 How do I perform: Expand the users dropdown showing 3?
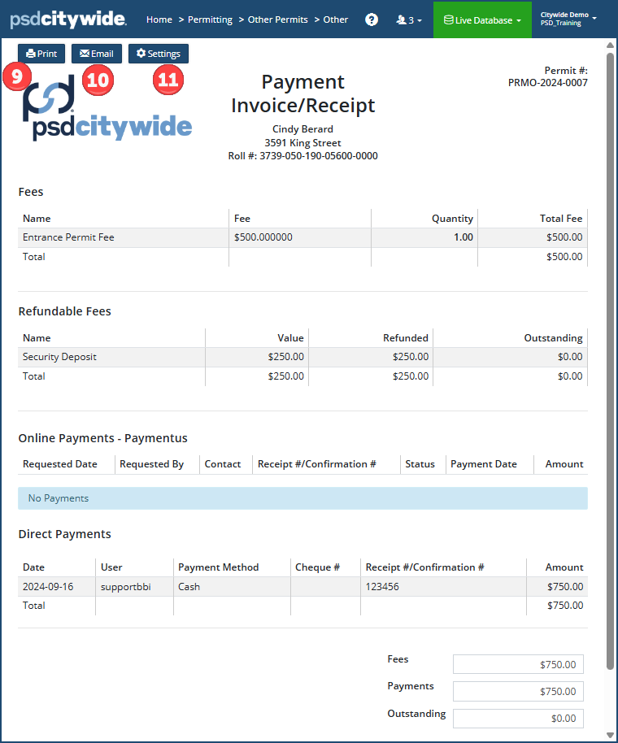click(409, 20)
